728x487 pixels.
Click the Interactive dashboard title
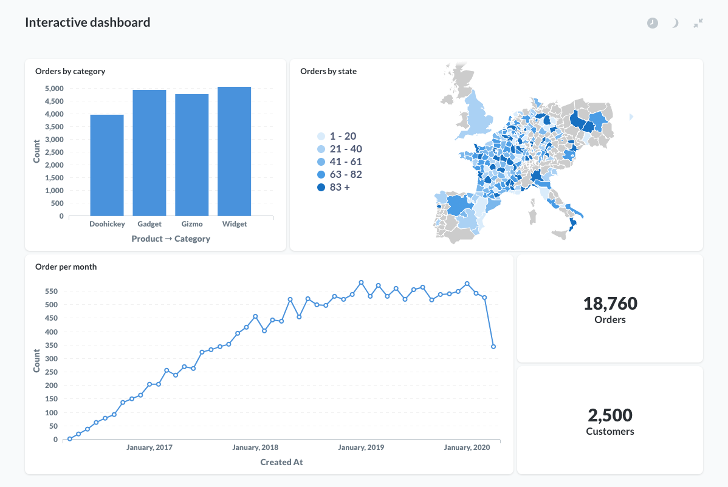coord(88,23)
